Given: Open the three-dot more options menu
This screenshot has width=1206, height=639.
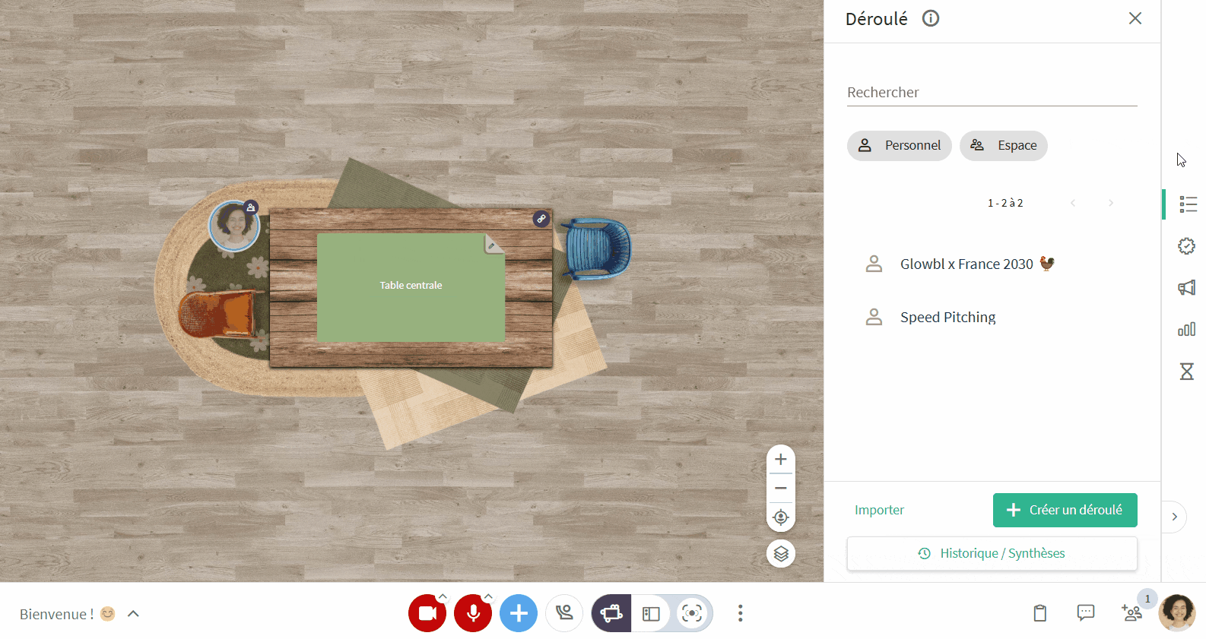Looking at the screenshot, I should pos(740,613).
